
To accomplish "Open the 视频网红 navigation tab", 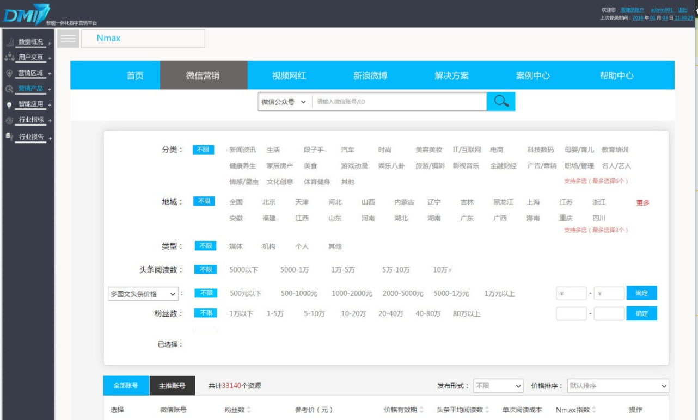I will pos(289,76).
